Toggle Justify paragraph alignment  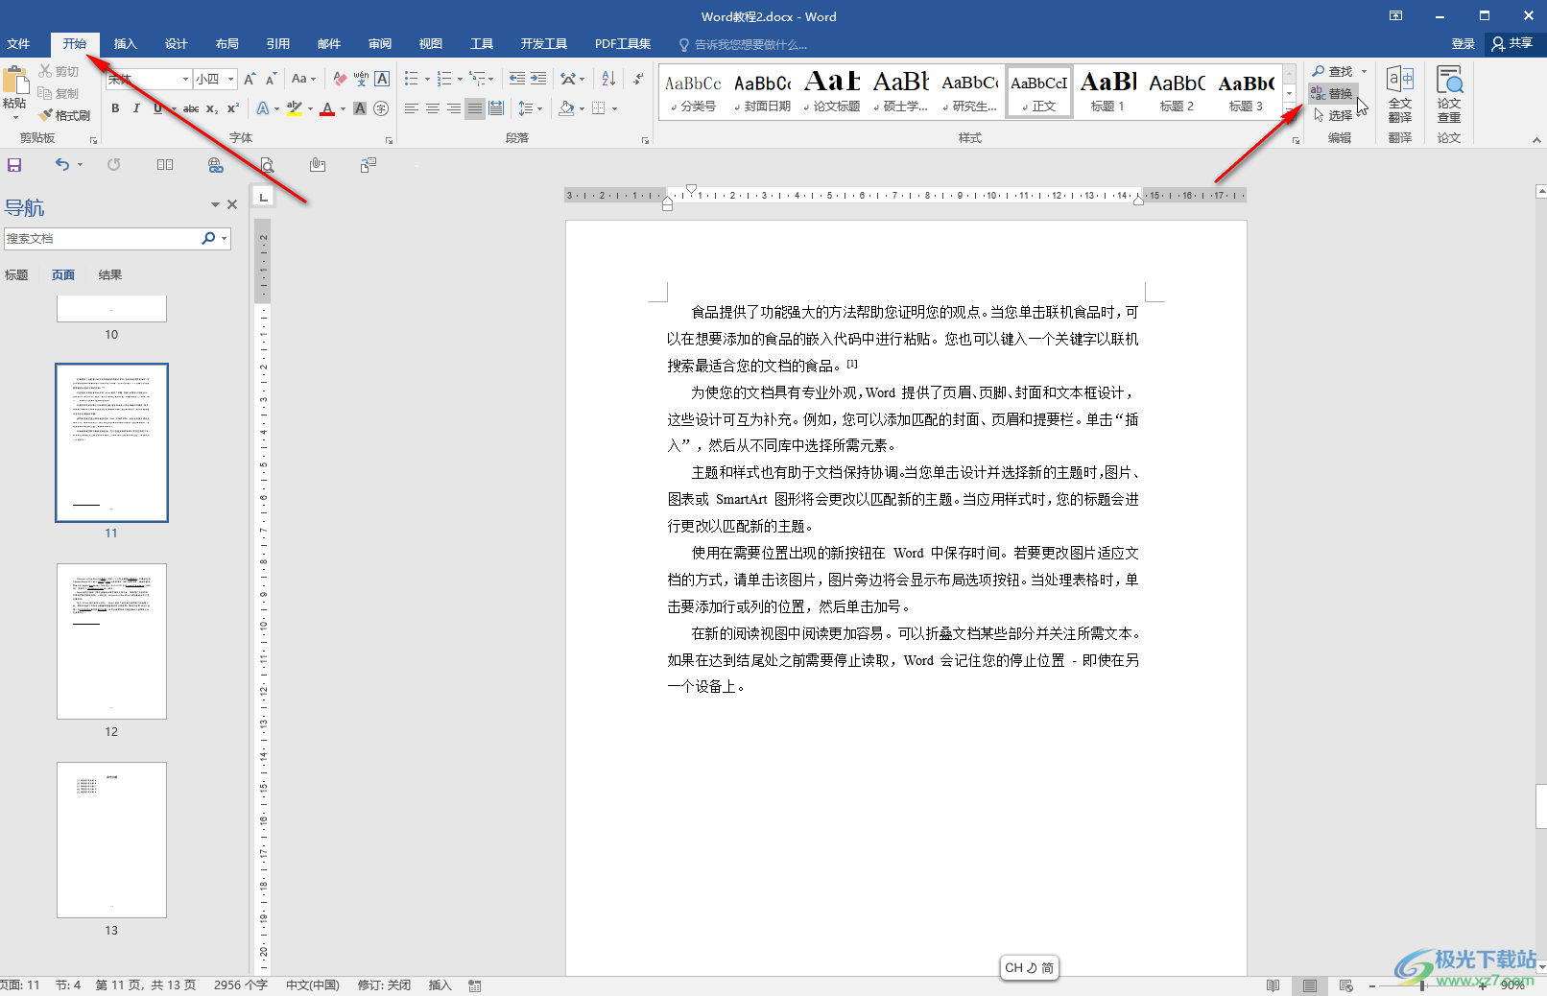click(475, 108)
